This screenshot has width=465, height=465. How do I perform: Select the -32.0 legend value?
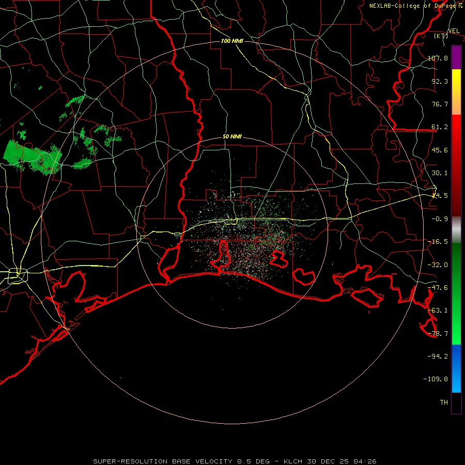tap(438, 265)
